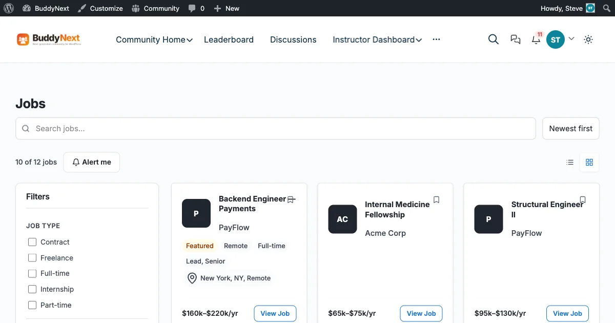The width and height of the screenshot is (615, 323).
Task: Open BuddyNext in the admin bar
Action: pos(46,8)
